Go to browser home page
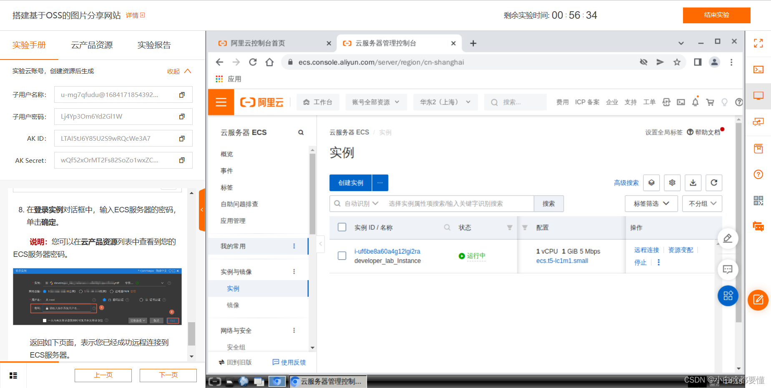 coord(269,62)
